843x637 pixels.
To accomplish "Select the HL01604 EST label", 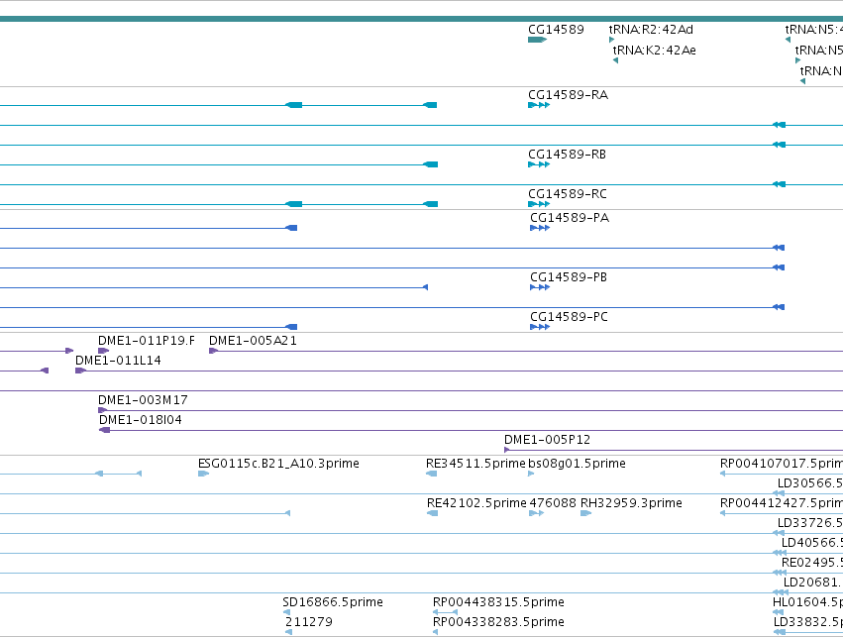I will click(x=807, y=602).
